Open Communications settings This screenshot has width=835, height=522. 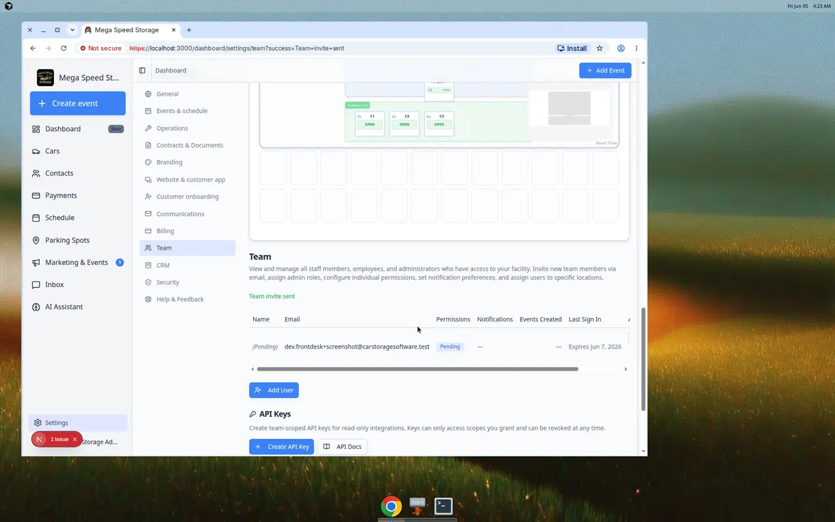(187, 214)
